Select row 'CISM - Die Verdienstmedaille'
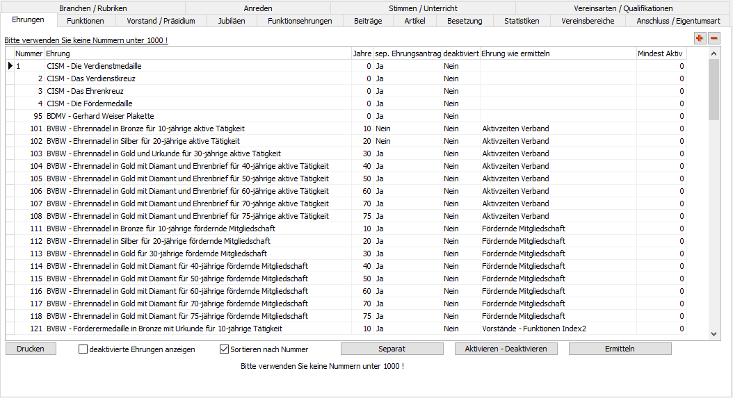The image size is (733, 398). [346, 66]
